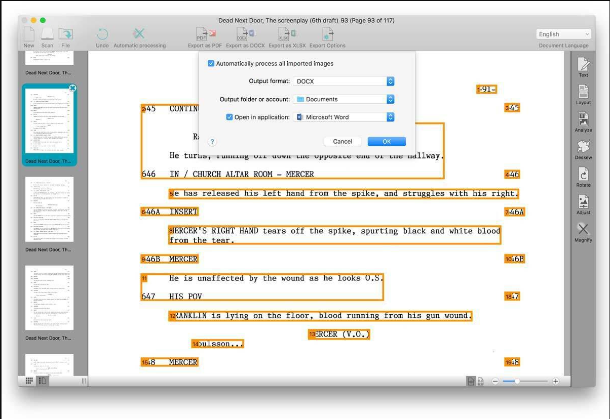The image size is (610, 419).
Task: Click the Undo icon
Action: [102, 34]
